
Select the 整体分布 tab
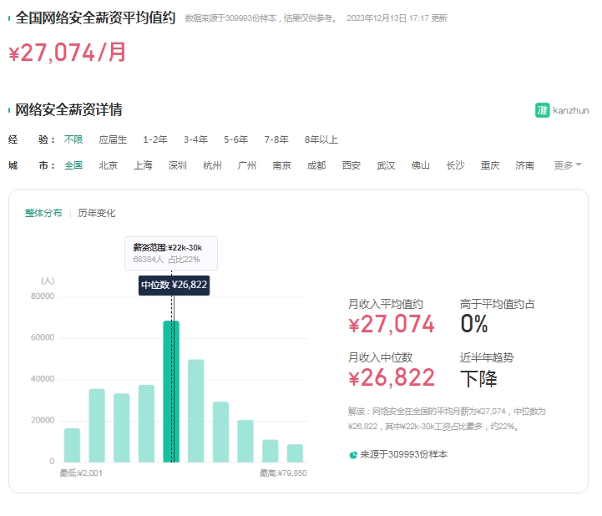click(43, 213)
